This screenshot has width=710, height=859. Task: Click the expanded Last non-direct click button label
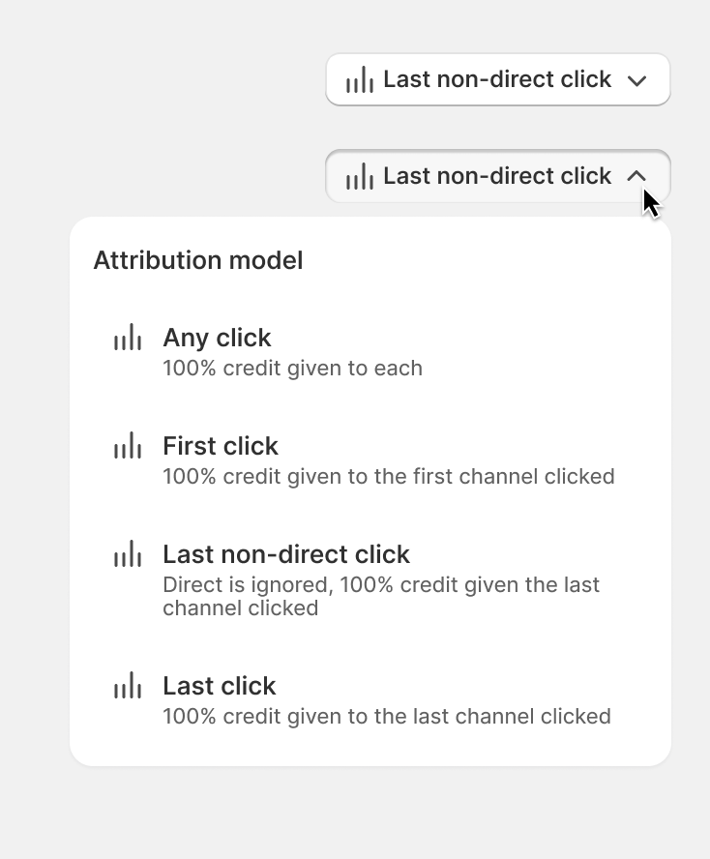[497, 176]
